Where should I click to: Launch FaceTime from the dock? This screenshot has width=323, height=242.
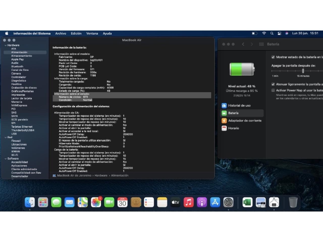(109, 202)
